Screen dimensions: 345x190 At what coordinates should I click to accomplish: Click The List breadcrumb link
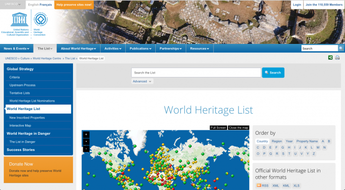click(x=70, y=58)
